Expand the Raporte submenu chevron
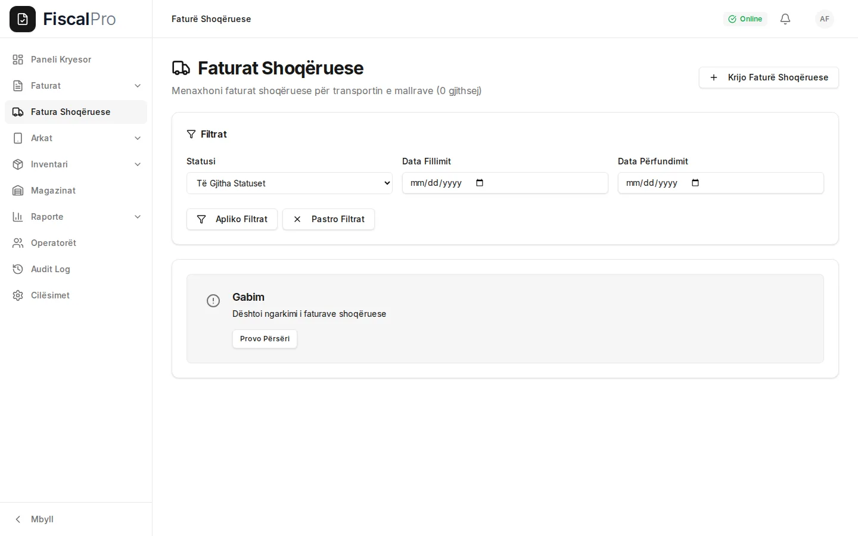 [x=138, y=217]
